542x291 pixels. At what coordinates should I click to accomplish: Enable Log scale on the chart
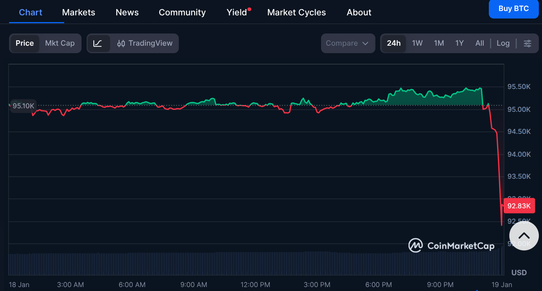pos(503,43)
